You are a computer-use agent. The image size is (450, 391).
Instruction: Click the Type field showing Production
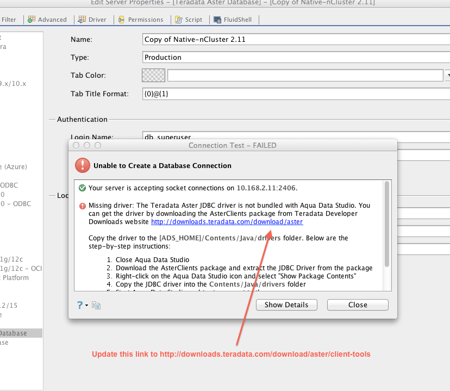click(296, 57)
